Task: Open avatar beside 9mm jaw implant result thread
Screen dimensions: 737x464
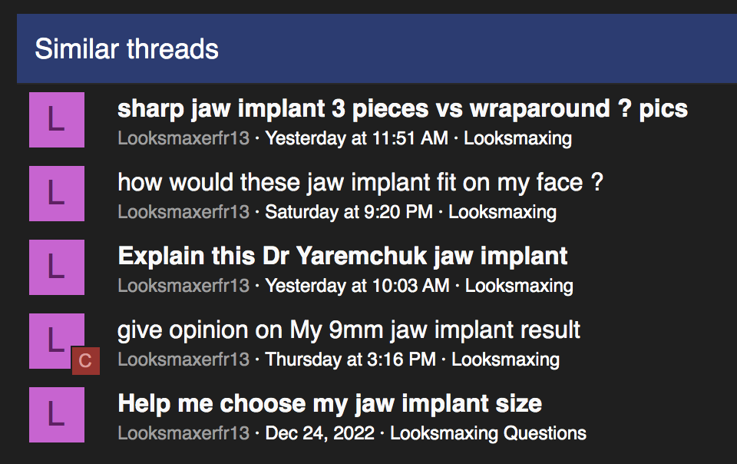Action: tap(57, 341)
